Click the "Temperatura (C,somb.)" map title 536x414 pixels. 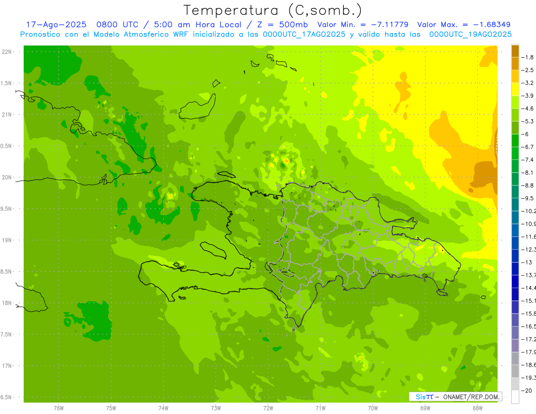(x=273, y=10)
